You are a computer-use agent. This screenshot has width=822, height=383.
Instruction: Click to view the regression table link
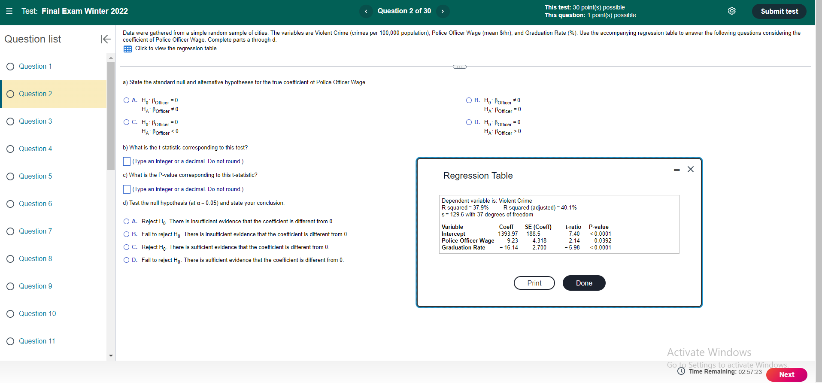click(176, 49)
